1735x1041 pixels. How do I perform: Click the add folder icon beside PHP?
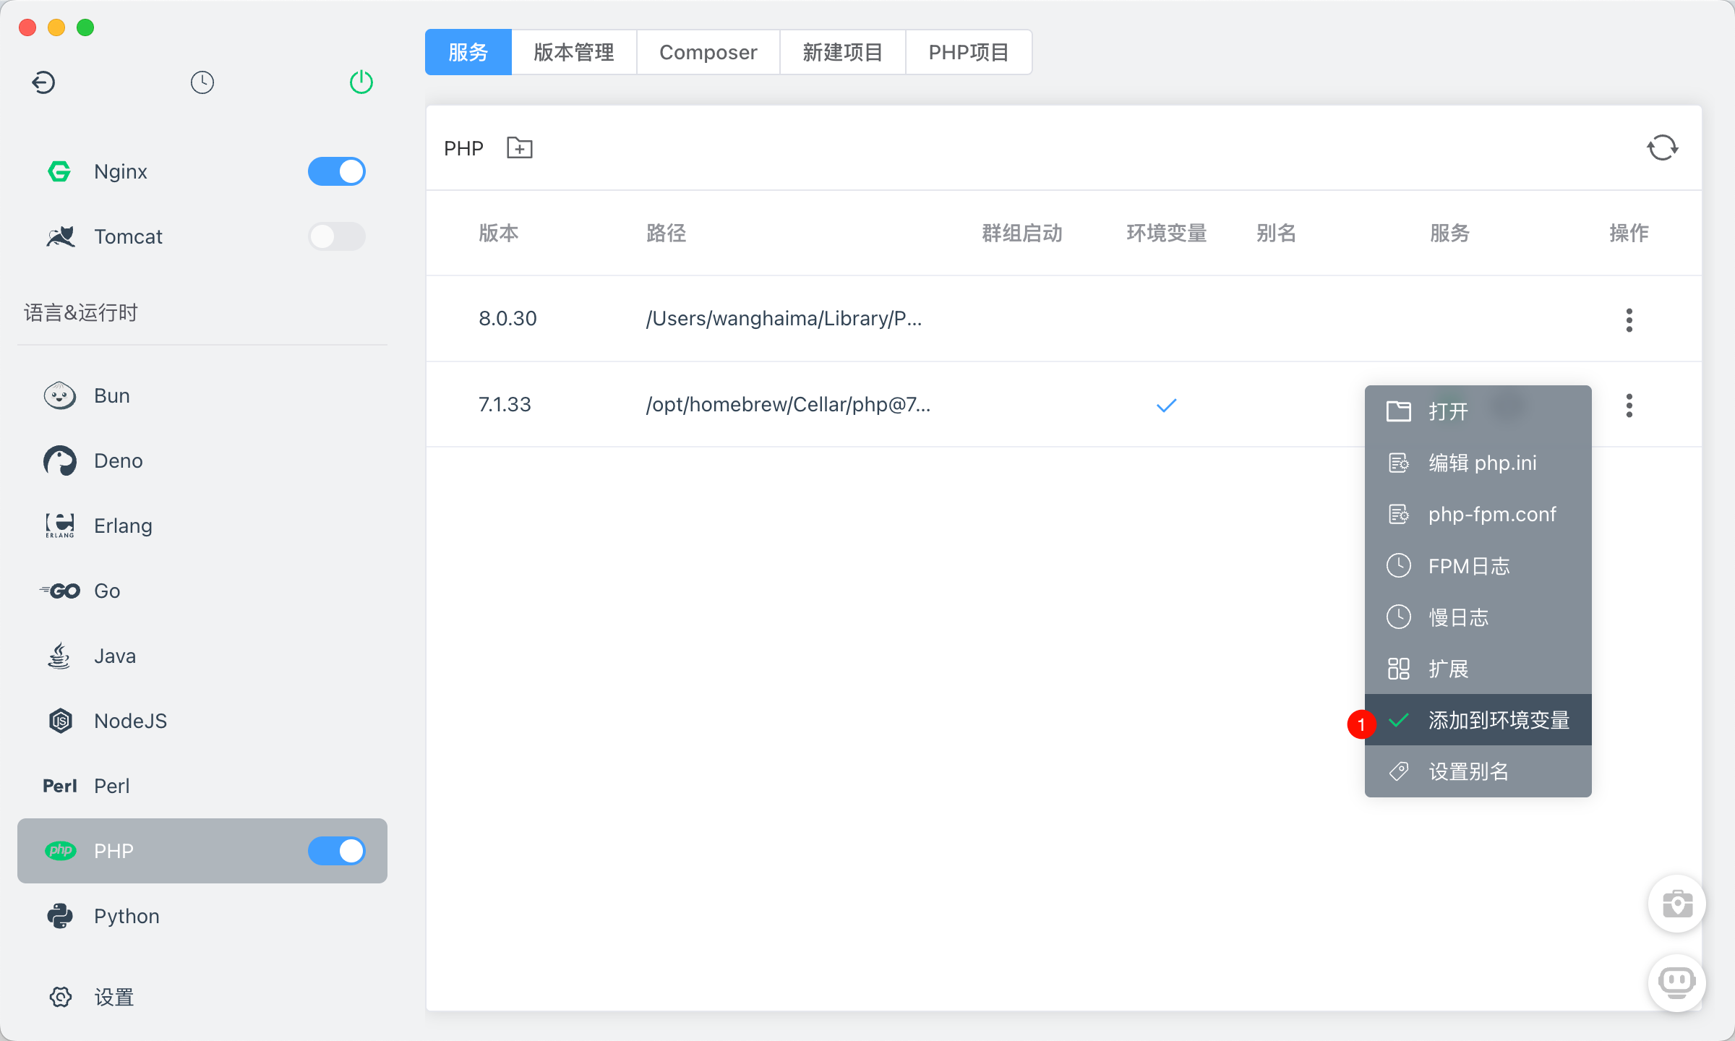(520, 148)
